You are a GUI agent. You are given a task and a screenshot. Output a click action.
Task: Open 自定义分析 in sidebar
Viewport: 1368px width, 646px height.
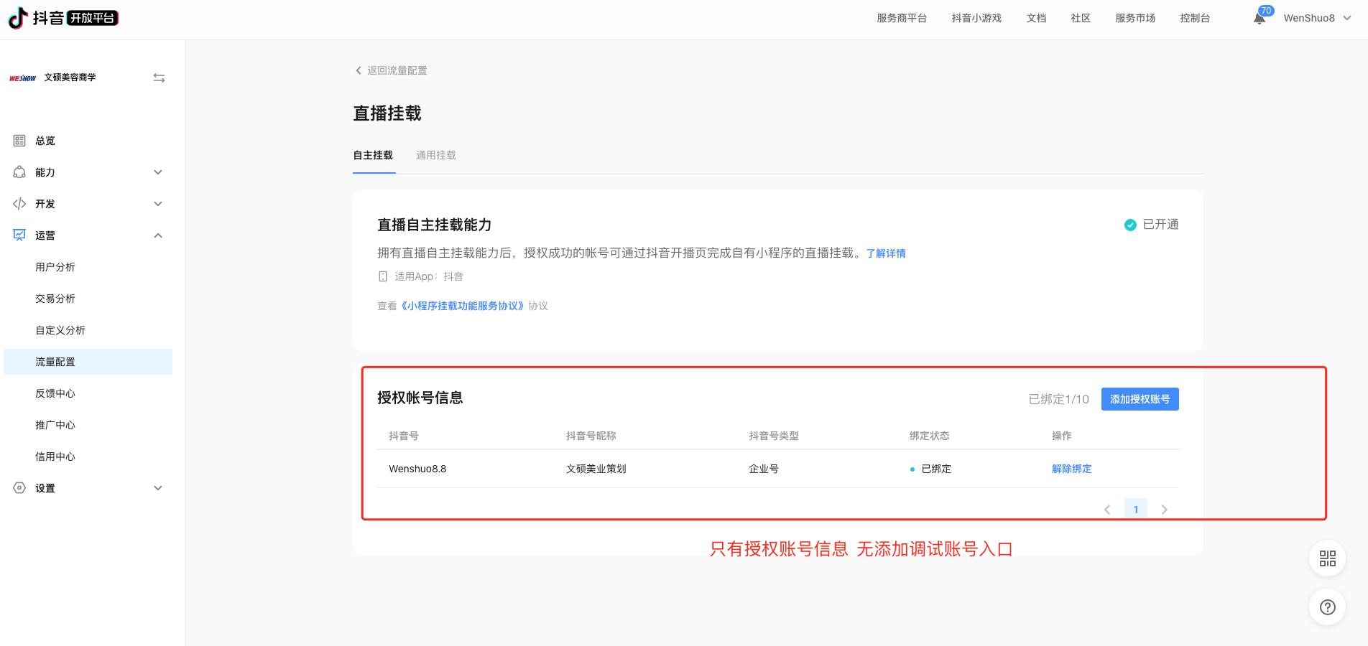60,330
